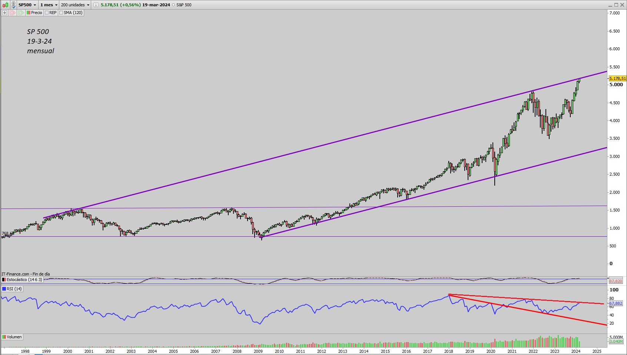Screen dimensions: 627x355
Task: Click the 1998 year label on time axis
Action: coord(25,351)
